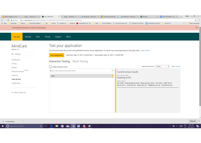This screenshot has width=201, height=143.
Task: Switch to Chrome on the taskbar
Action: coord(73,126)
